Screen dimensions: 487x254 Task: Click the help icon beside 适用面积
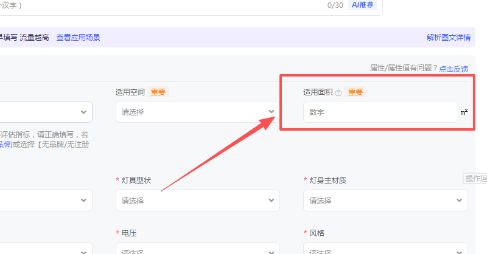[338, 93]
